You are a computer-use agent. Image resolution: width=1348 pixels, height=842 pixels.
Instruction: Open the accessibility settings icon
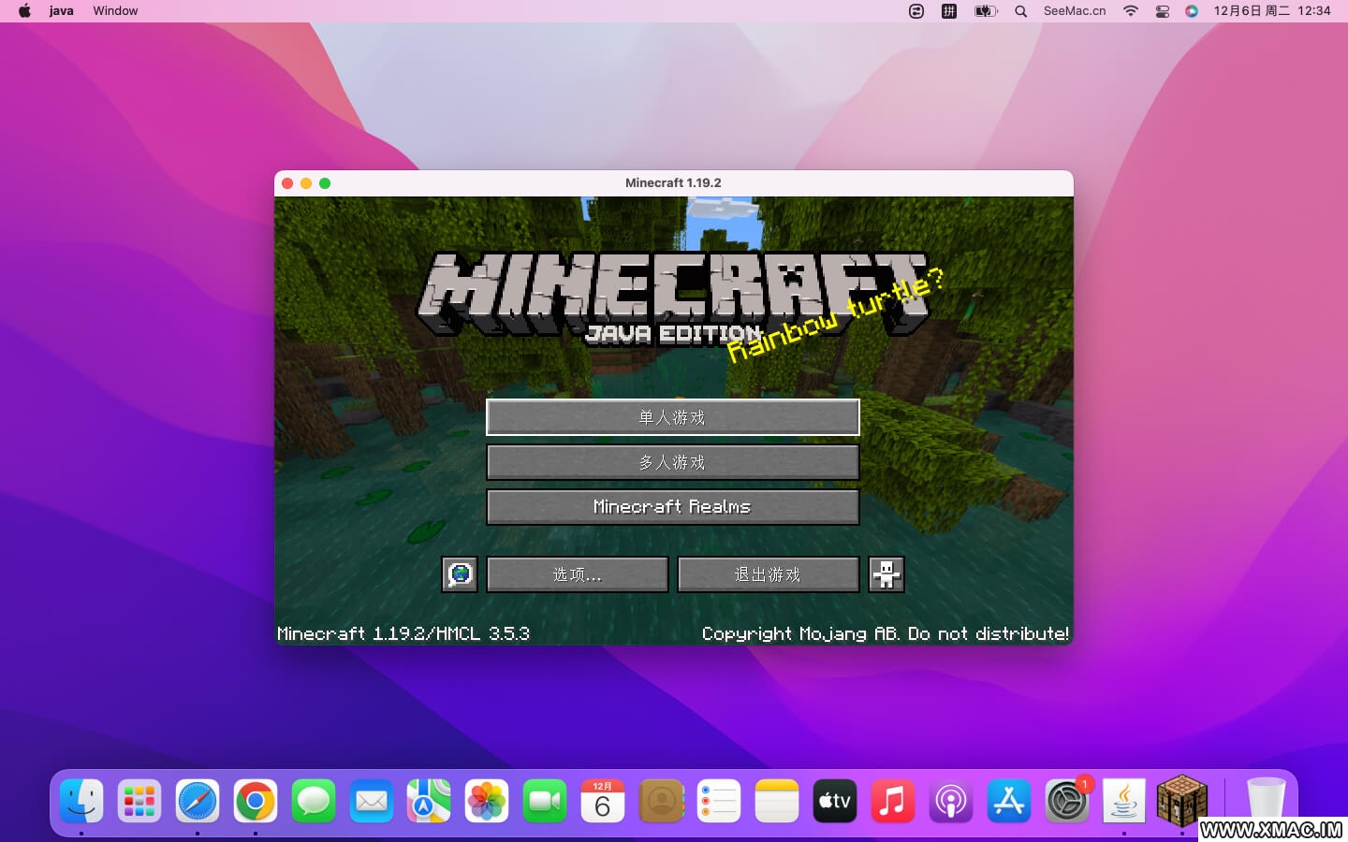pyautogui.click(x=886, y=574)
